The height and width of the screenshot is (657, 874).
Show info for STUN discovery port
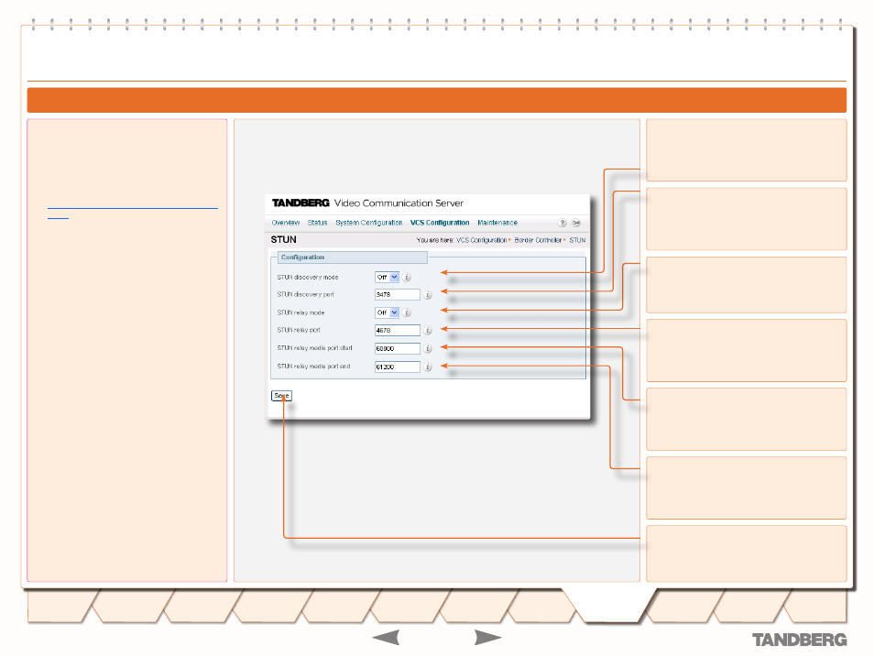[x=428, y=294]
